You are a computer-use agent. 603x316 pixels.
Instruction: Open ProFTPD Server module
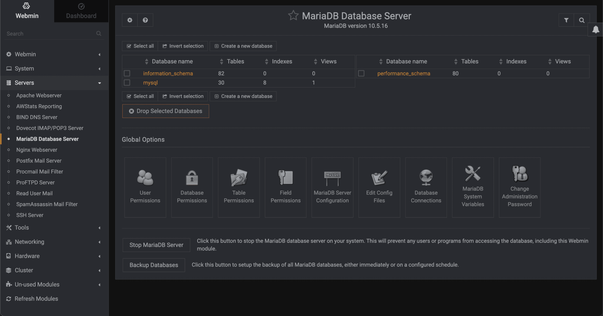click(35, 182)
